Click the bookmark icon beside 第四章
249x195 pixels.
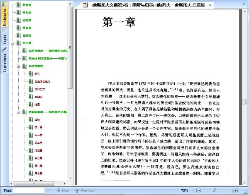(x=31, y=150)
